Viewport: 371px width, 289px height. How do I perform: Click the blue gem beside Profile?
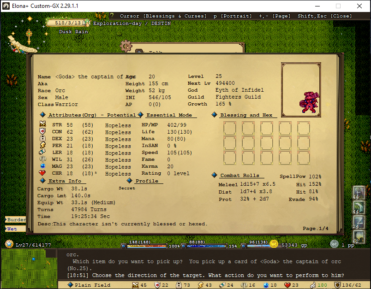click(x=129, y=181)
